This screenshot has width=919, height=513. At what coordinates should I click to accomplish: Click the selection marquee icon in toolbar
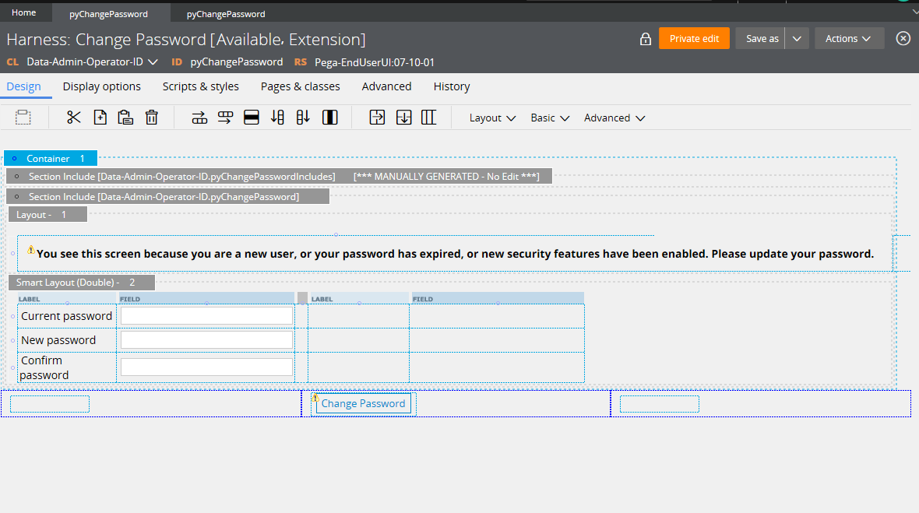[x=23, y=118]
